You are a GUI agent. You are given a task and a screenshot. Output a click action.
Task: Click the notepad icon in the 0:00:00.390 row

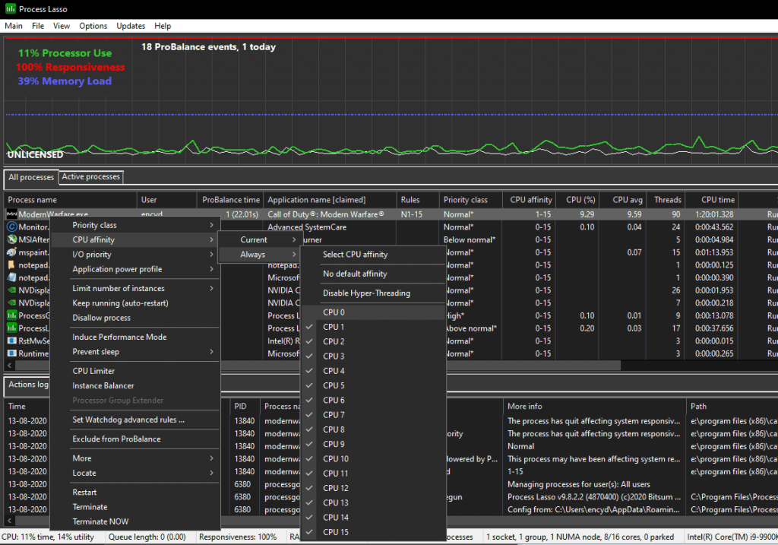coord(12,277)
